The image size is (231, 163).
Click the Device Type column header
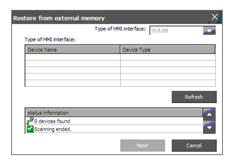(x=168, y=50)
